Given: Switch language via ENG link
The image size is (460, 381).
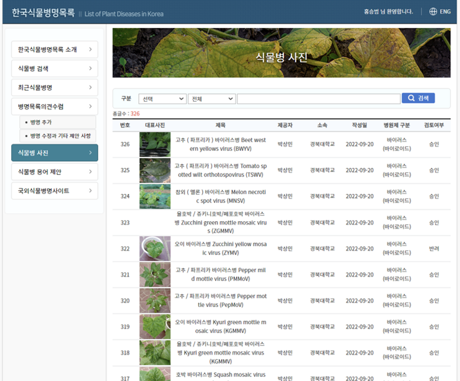Looking at the screenshot, I should (x=445, y=12).
